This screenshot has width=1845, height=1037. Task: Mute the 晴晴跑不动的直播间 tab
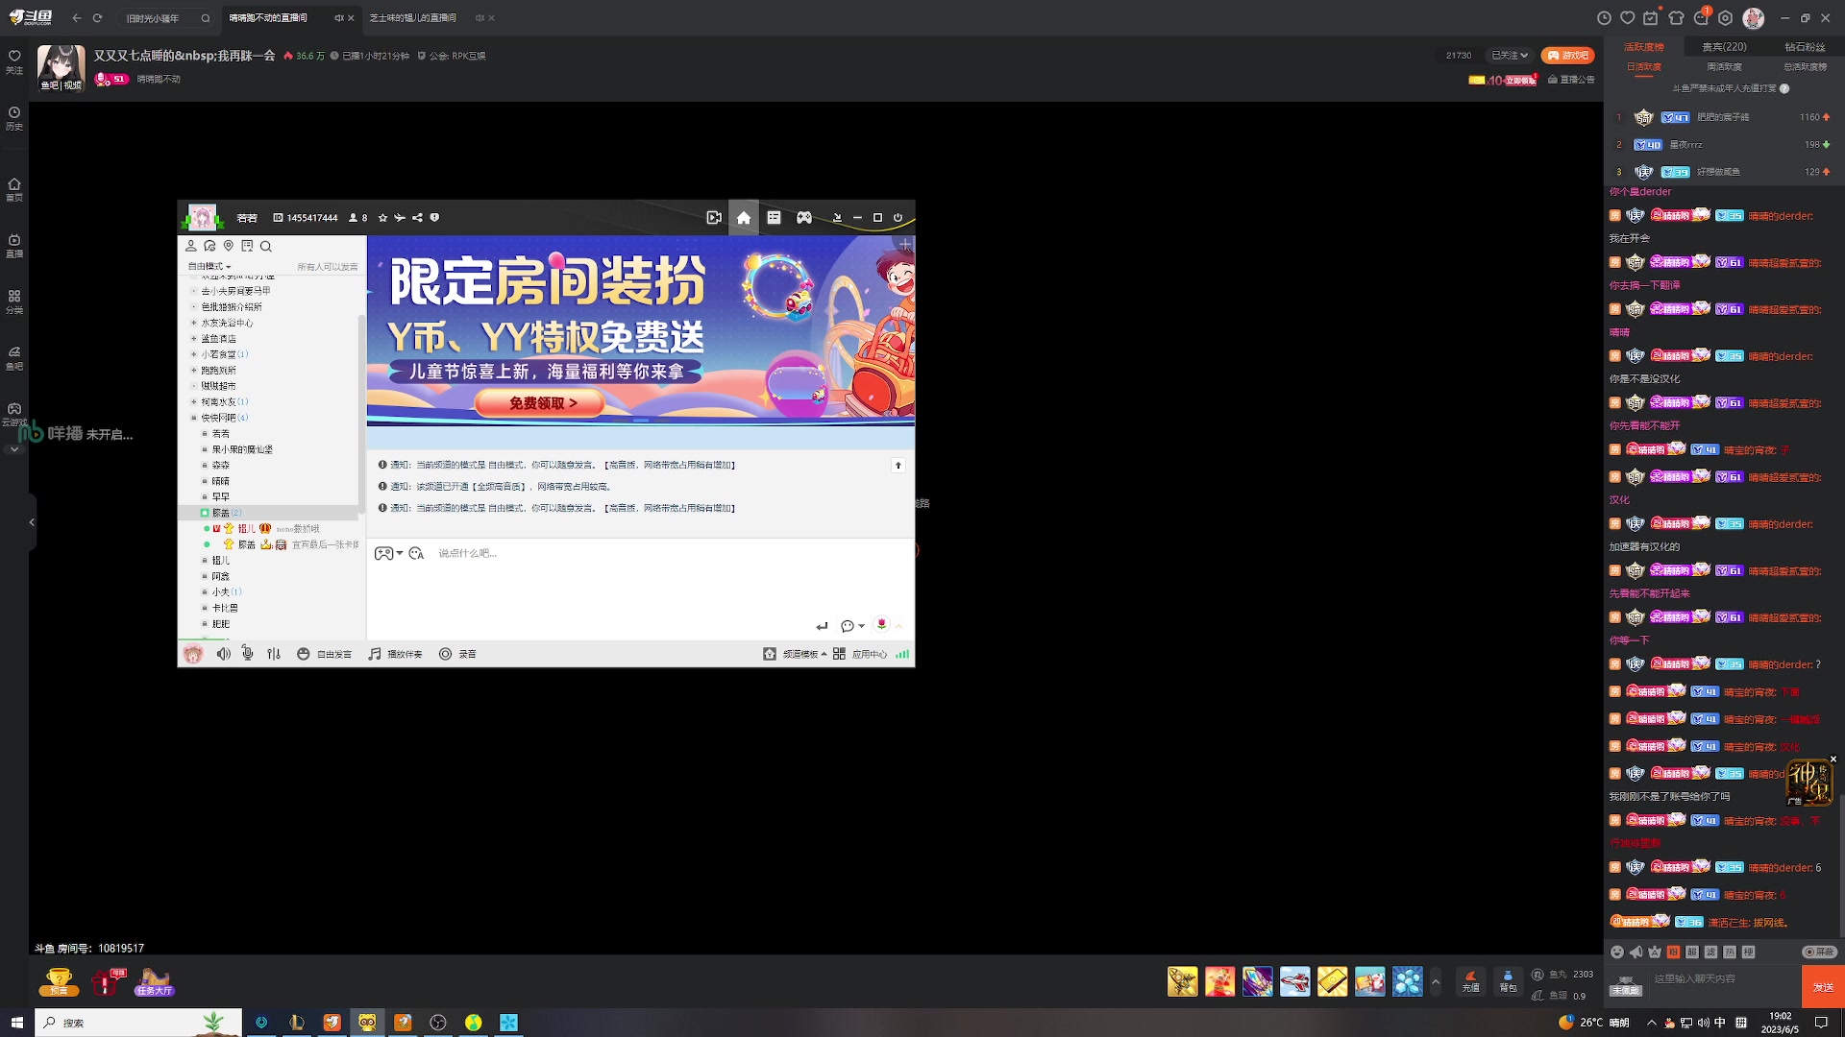pyautogui.click(x=338, y=18)
